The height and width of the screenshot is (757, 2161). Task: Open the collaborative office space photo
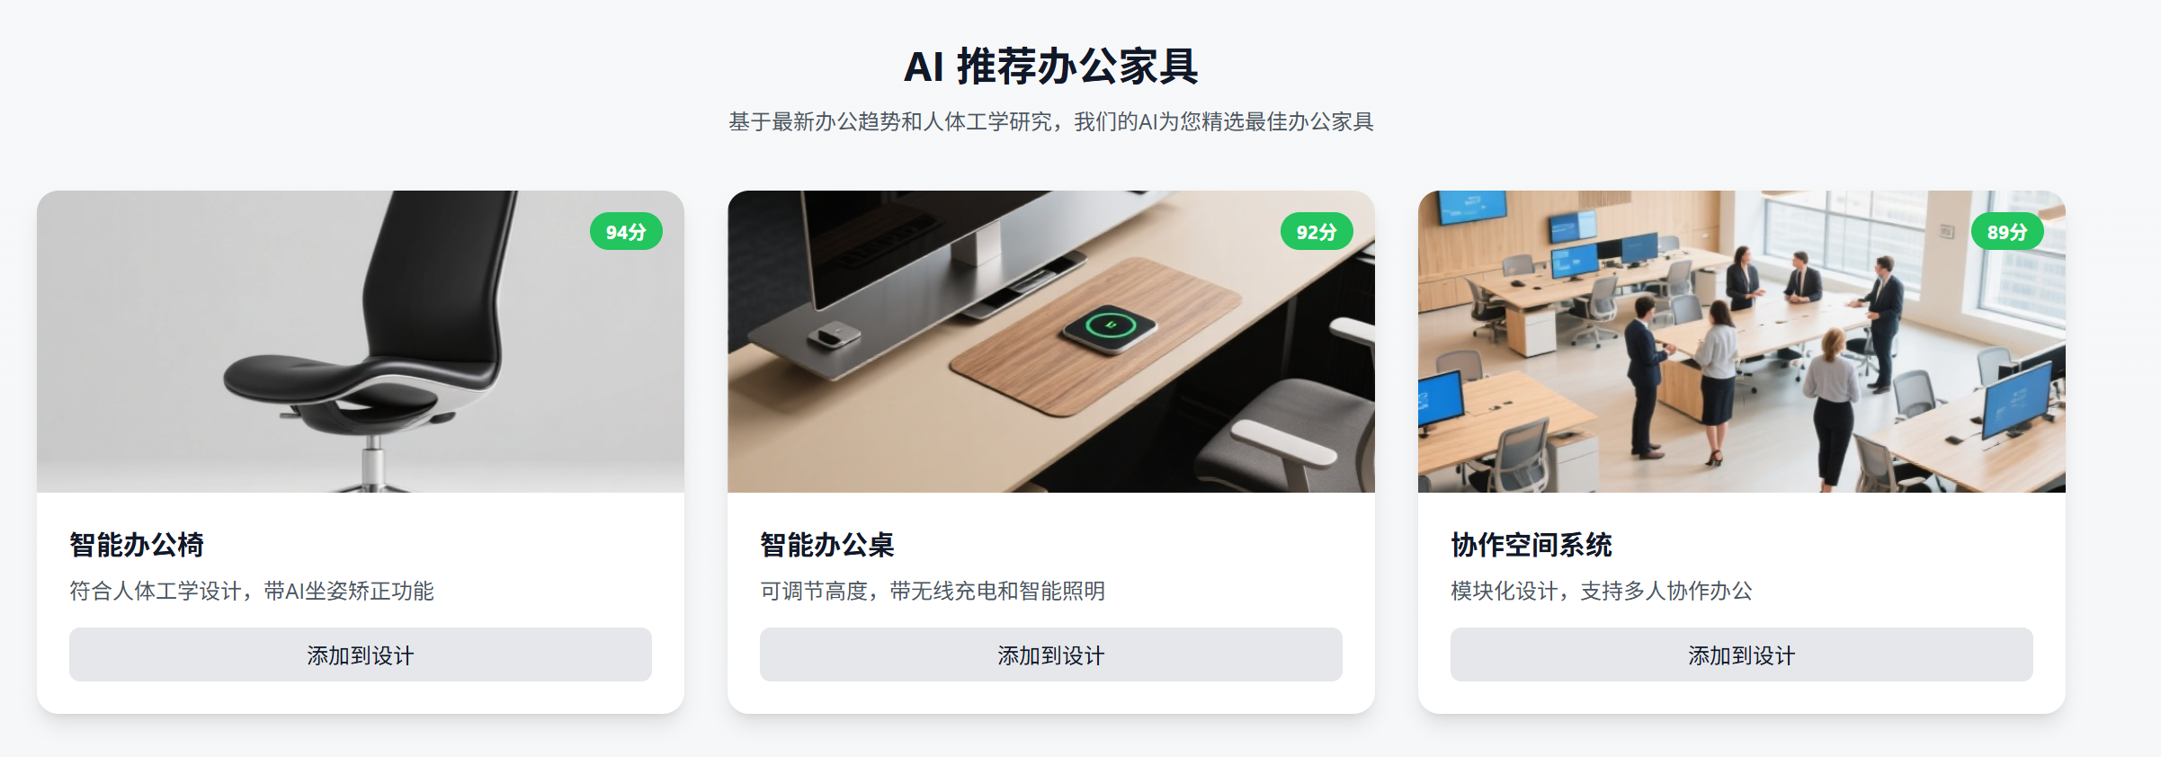(1742, 342)
